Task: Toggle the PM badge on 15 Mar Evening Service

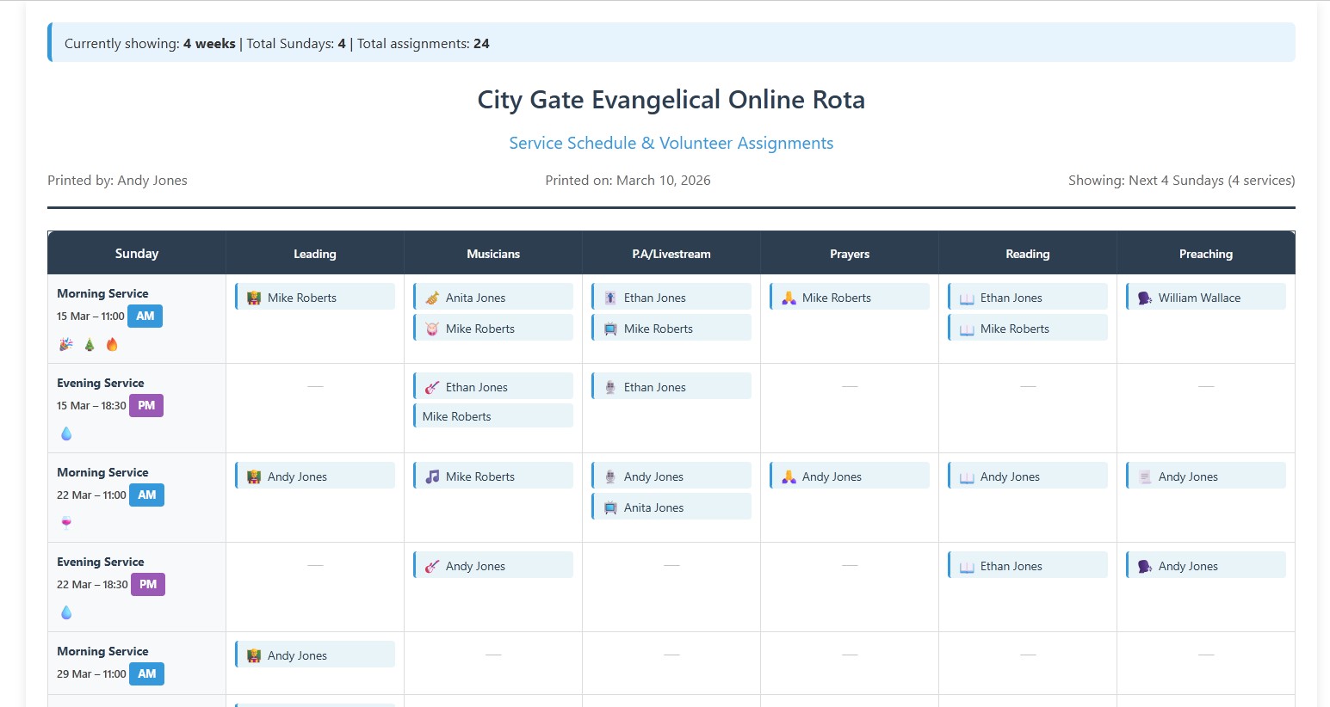Action: pyautogui.click(x=145, y=404)
